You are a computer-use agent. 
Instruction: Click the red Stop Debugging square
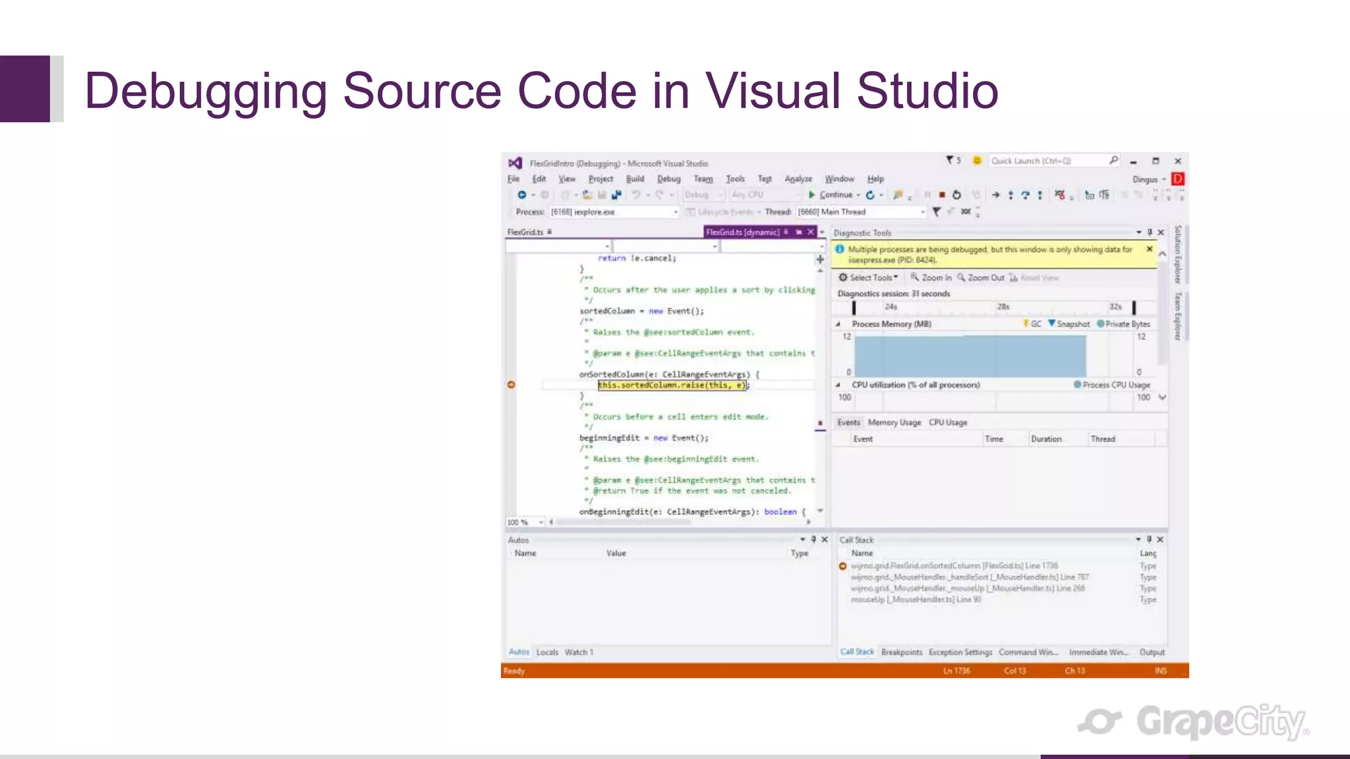point(942,195)
